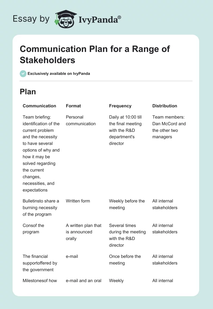The image size is (213, 309).
Task: Select the Communication column header
Action: tap(39, 106)
